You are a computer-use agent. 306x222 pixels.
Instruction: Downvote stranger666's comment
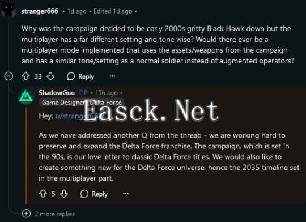click(x=50, y=76)
